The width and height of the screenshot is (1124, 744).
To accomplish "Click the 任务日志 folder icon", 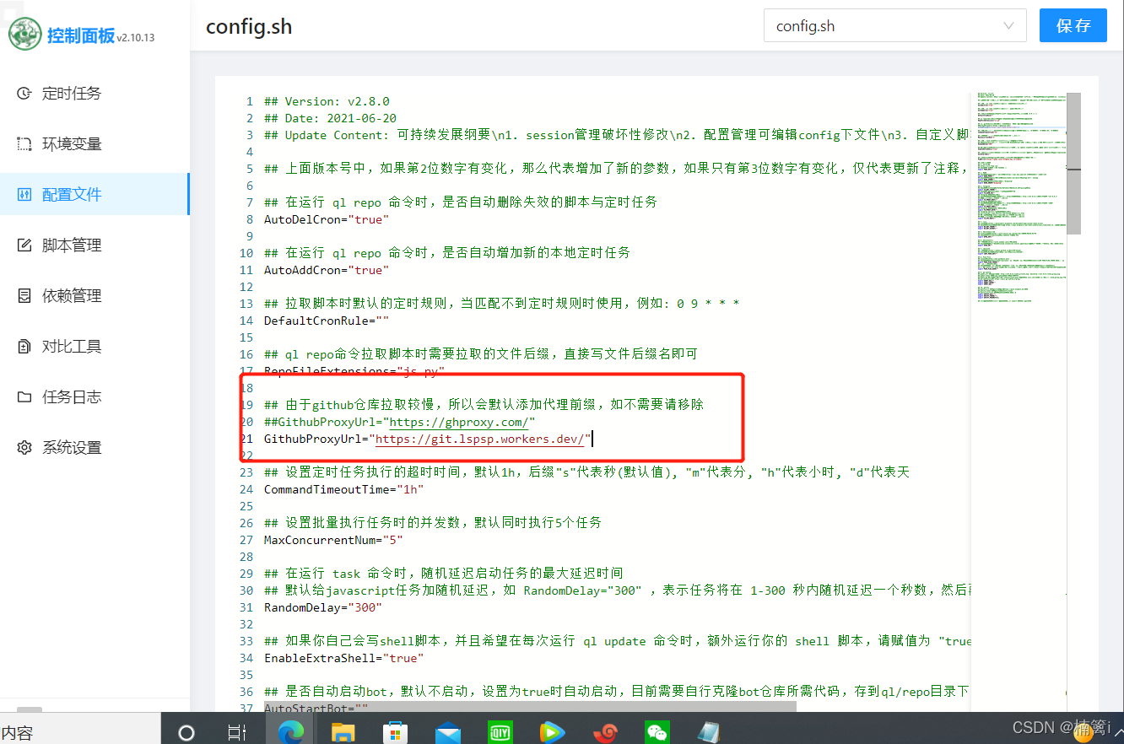I will coord(24,397).
